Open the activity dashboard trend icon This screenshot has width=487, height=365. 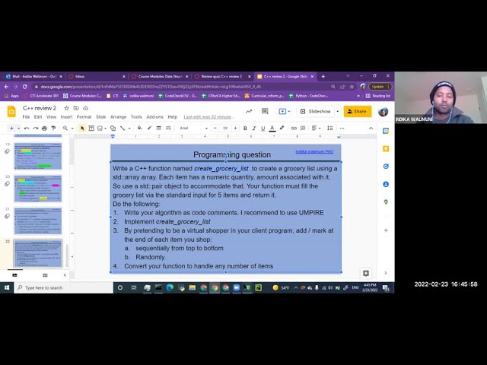(249, 112)
